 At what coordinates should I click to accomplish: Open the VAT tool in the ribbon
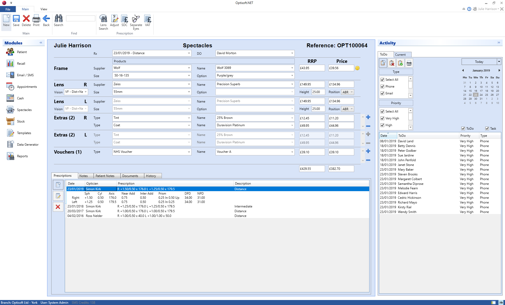click(147, 21)
